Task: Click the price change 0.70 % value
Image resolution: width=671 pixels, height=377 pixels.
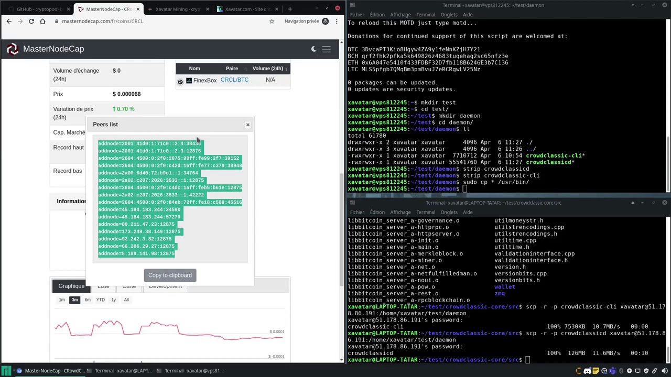Action: point(123,109)
